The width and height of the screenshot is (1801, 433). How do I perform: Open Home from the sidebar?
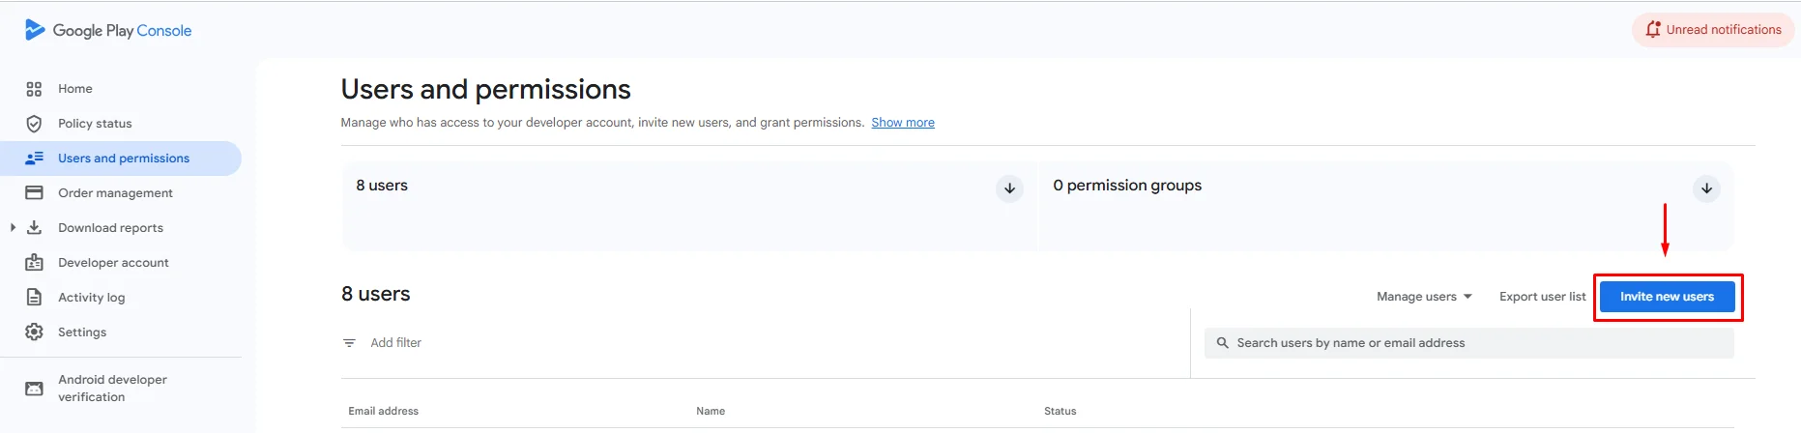tap(74, 89)
